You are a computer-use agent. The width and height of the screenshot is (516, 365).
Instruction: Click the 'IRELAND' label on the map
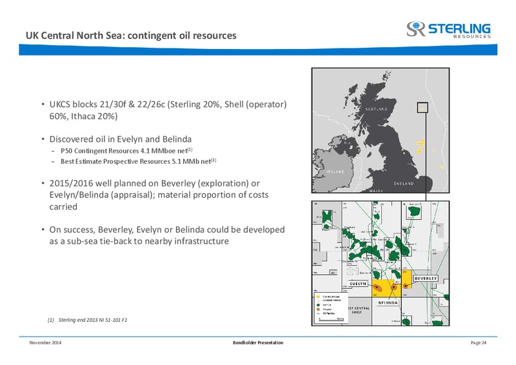tap(335, 172)
